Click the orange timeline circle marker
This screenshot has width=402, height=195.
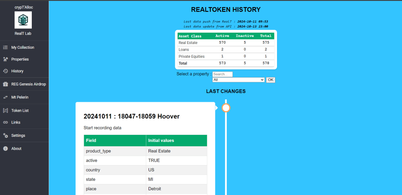226,108
